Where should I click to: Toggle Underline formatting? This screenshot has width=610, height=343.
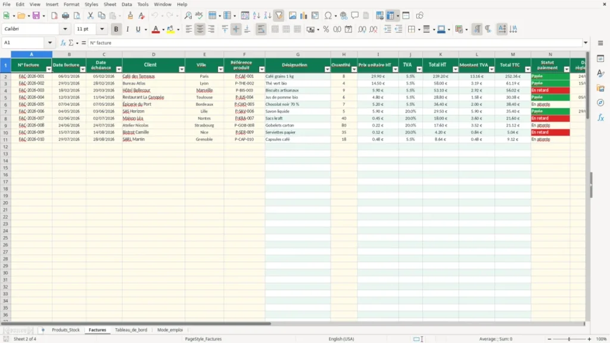(x=138, y=29)
